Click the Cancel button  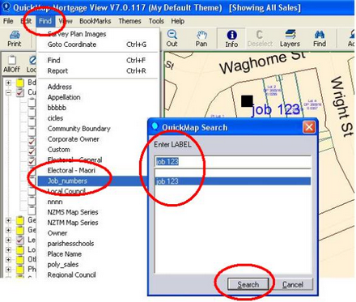point(293,284)
